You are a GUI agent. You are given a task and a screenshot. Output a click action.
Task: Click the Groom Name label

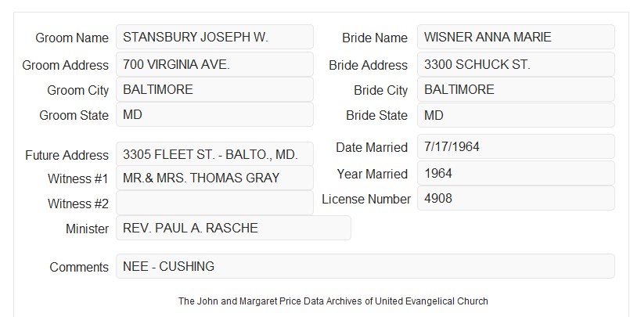(x=72, y=38)
